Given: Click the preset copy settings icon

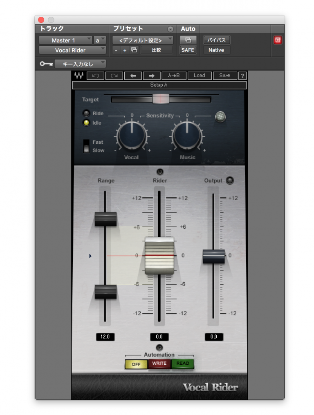Looking at the screenshot, I should [135, 50].
